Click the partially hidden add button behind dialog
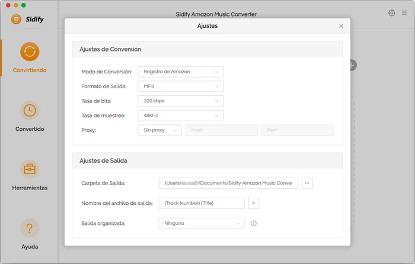 [353, 65]
